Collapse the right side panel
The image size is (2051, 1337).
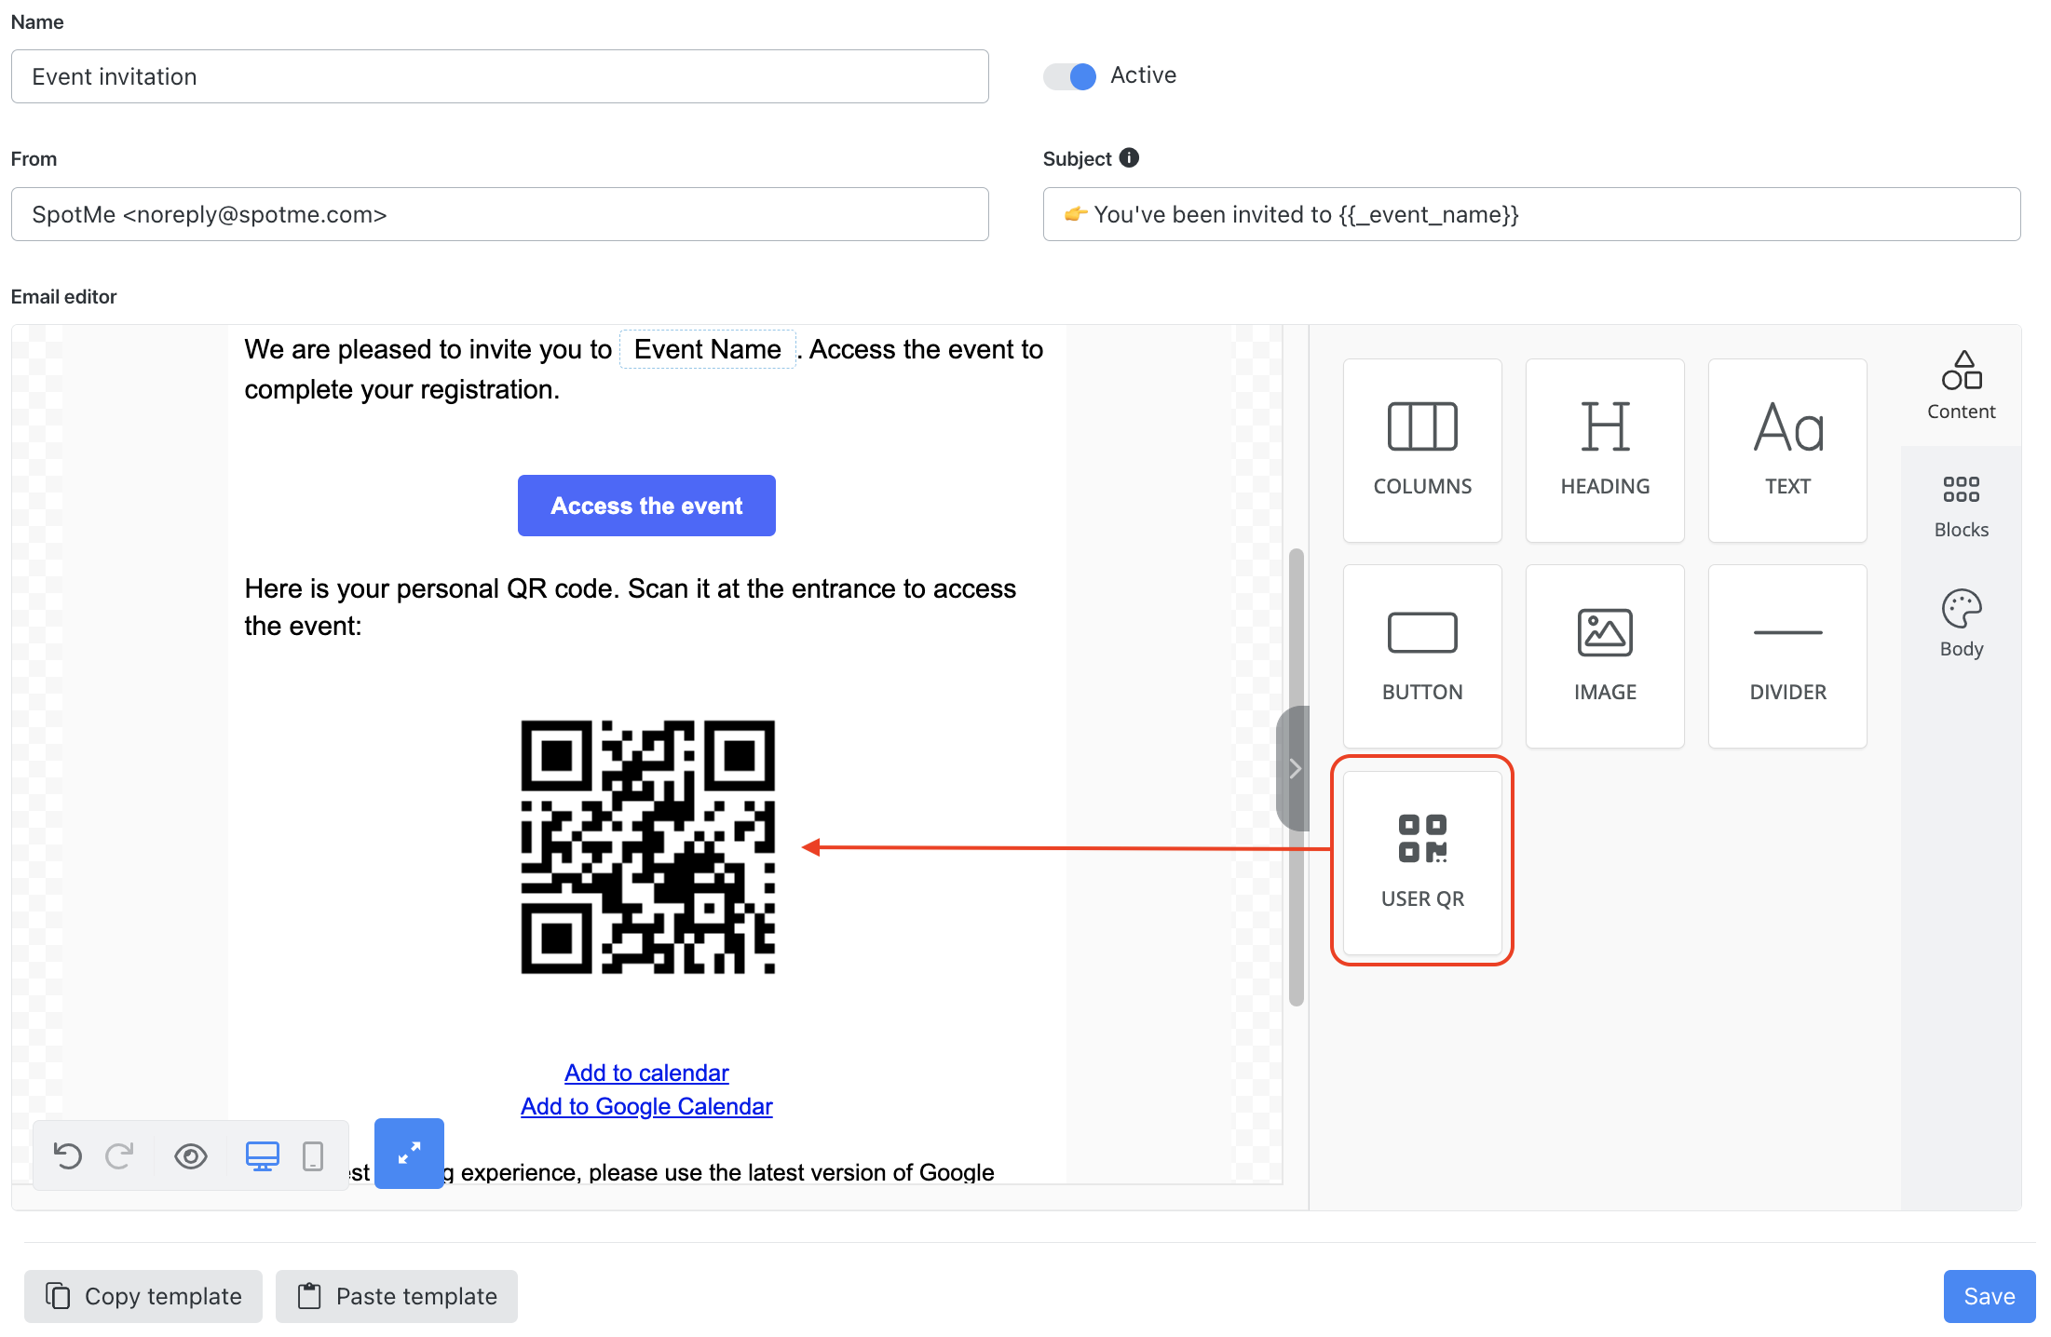(x=1294, y=768)
